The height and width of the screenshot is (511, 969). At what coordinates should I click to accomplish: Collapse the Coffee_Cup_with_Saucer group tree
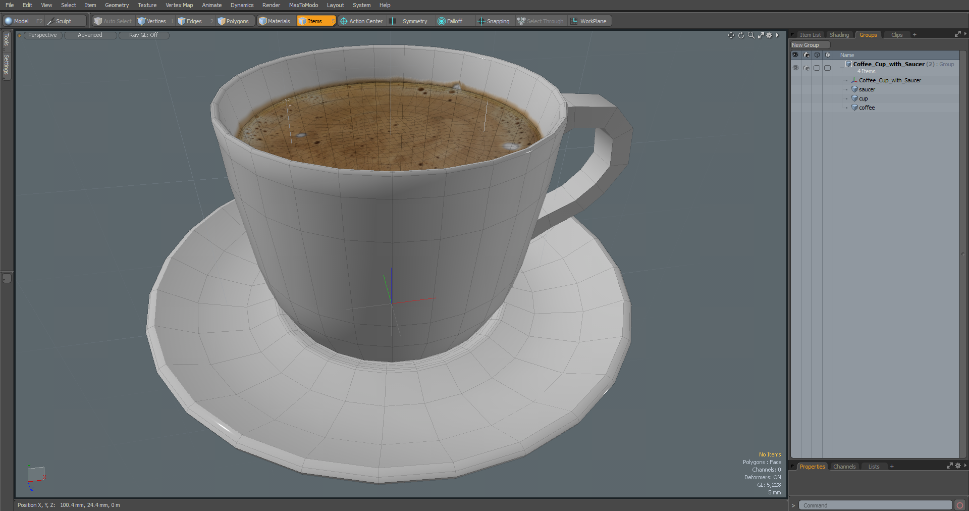click(841, 68)
